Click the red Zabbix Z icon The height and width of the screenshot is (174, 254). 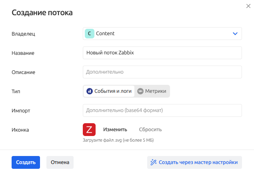pos(89,130)
